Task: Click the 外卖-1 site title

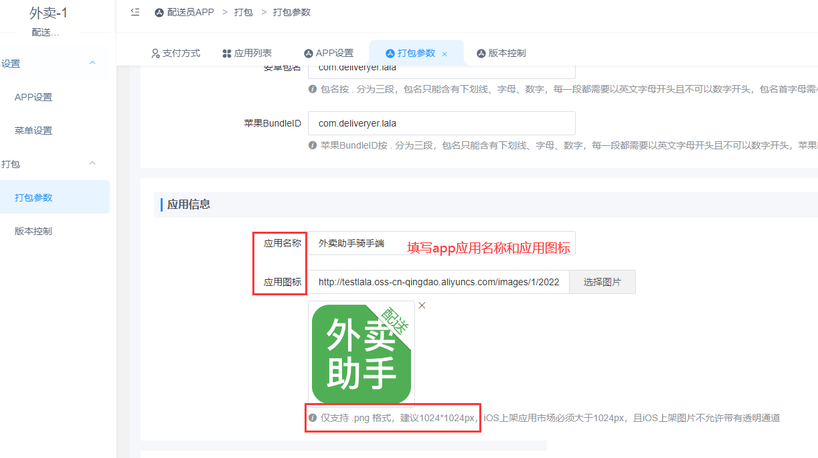Action: click(x=49, y=13)
